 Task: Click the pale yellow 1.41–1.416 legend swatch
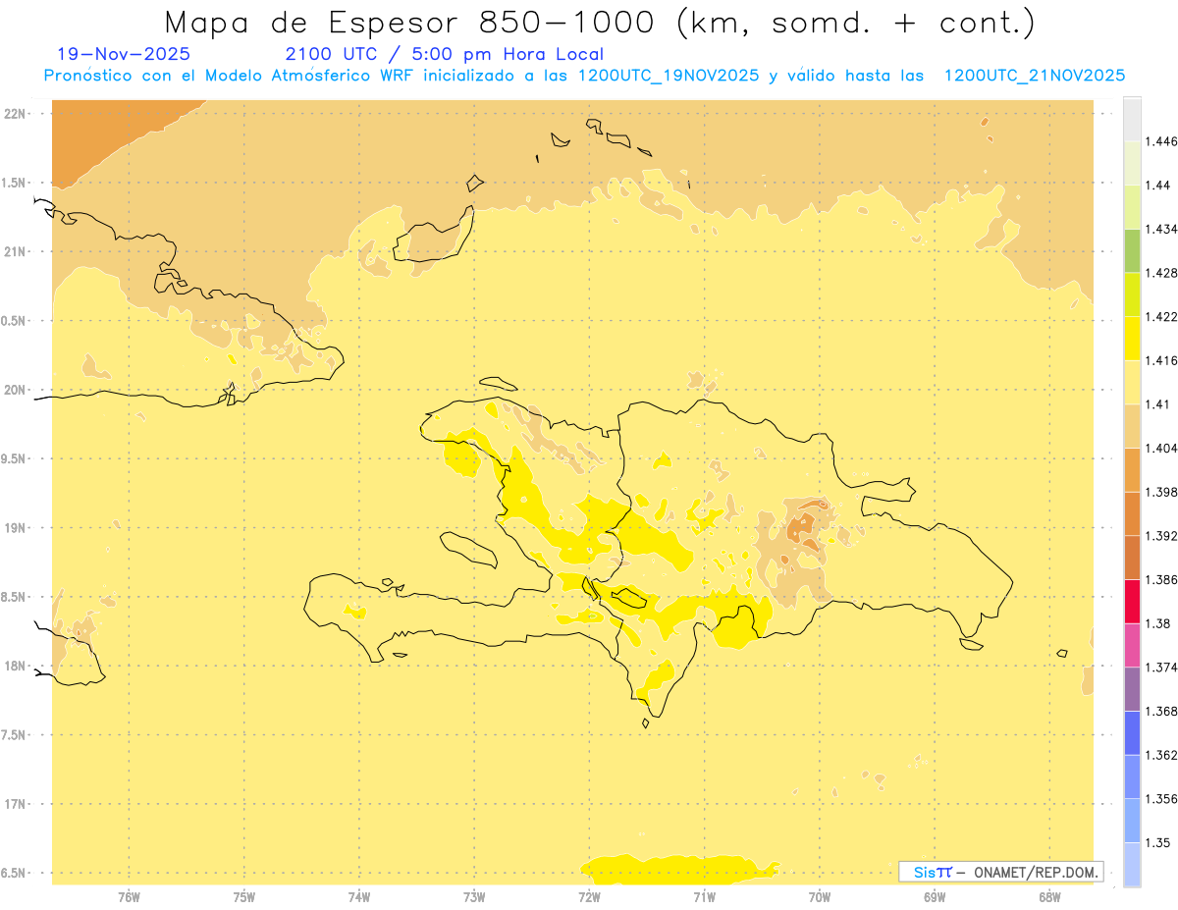[1132, 382]
